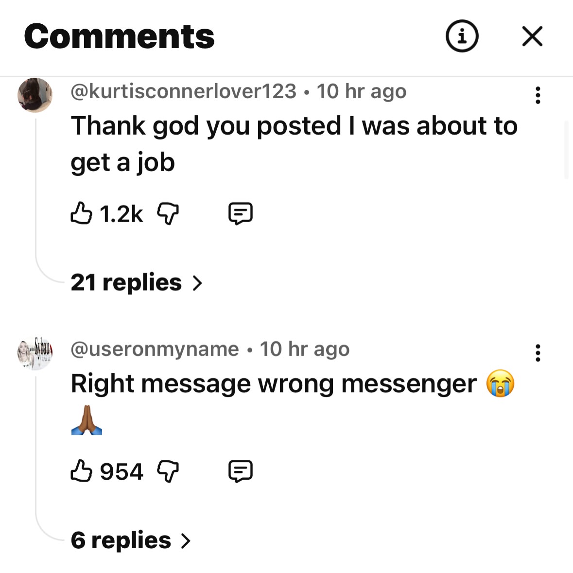The width and height of the screenshot is (573, 573).
Task: Open more options for useronmyname comment
Action: pyautogui.click(x=538, y=353)
